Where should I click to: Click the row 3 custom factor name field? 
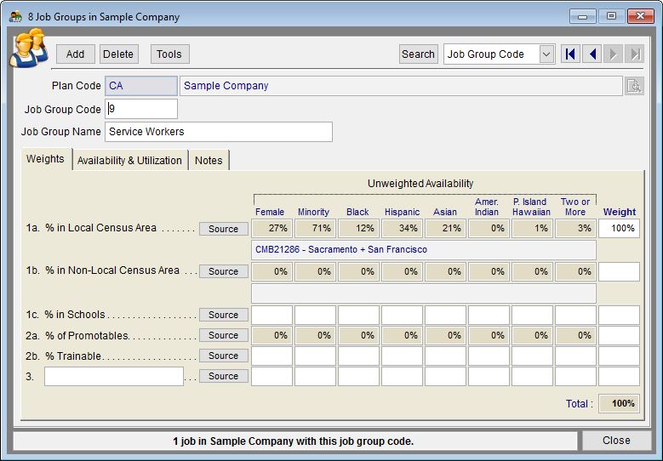point(114,376)
